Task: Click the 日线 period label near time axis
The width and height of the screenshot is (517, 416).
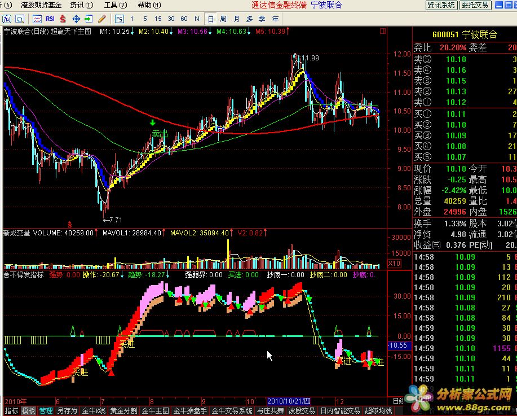Action: (399, 401)
